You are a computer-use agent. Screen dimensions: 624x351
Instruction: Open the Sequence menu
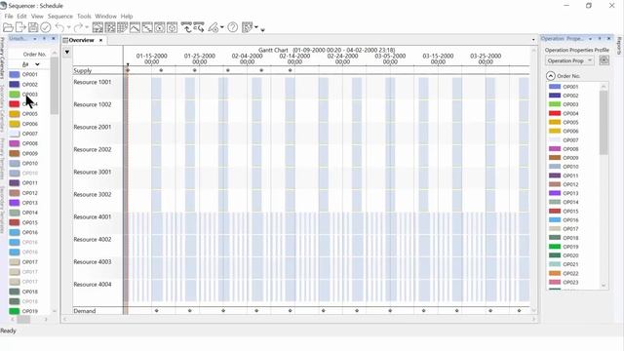(60, 17)
